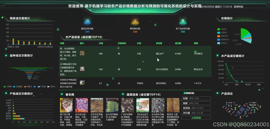The height and width of the screenshot is (129, 270).
Task: Toggle 长柄蒜头 in funnel chart legend
Action: point(18,87)
